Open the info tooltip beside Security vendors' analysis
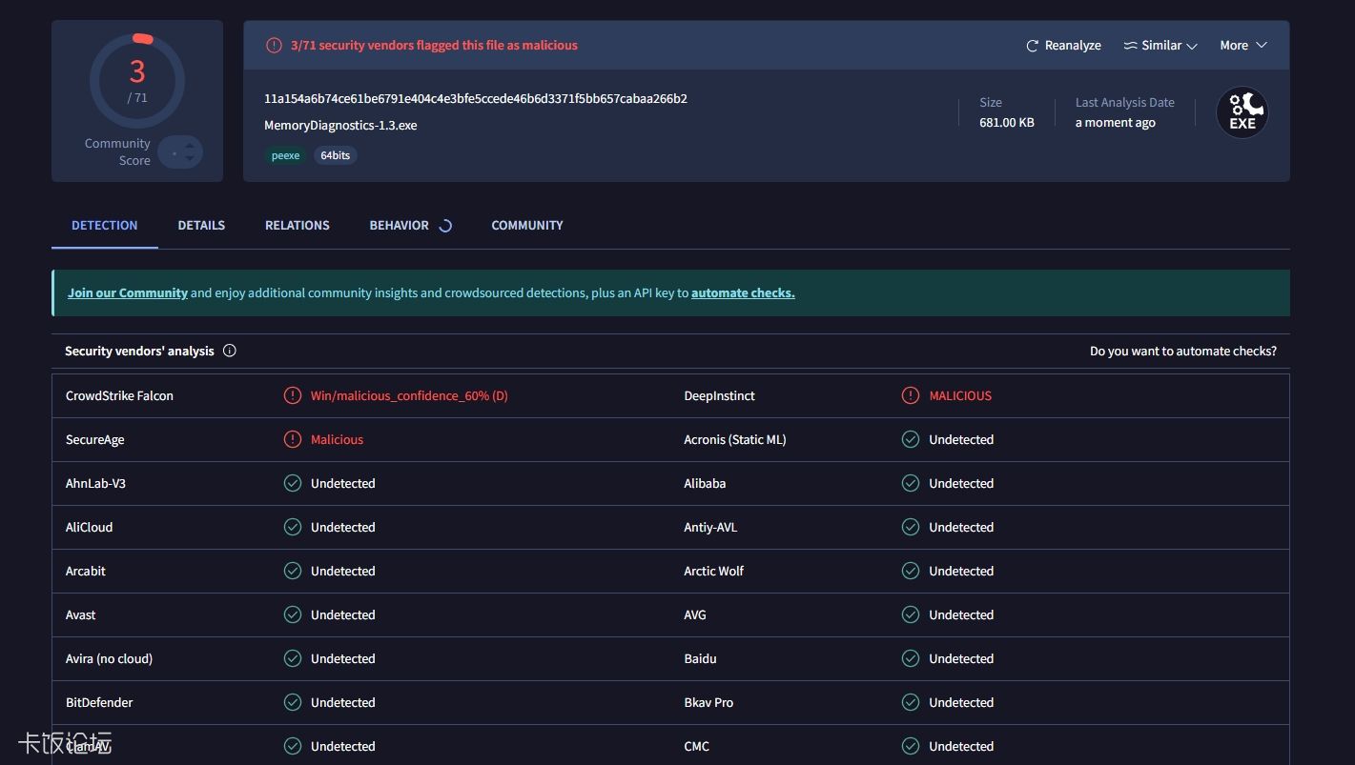Screen dimensions: 1355x765 click(229, 351)
